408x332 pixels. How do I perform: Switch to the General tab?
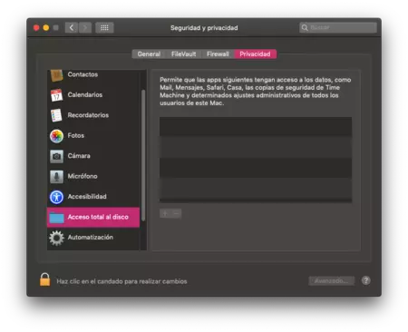pos(149,54)
